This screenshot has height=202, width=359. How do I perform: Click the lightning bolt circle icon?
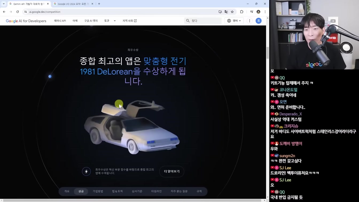click(86, 172)
